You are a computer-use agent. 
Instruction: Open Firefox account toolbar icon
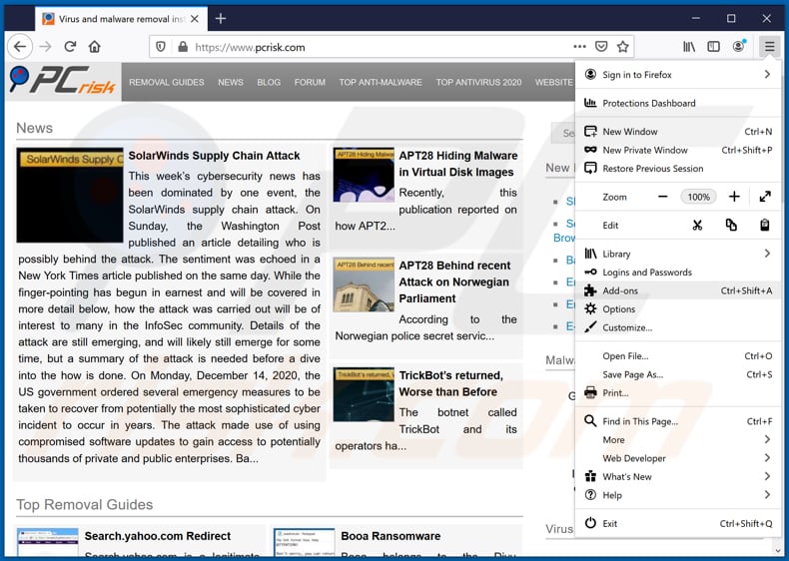click(739, 47)
